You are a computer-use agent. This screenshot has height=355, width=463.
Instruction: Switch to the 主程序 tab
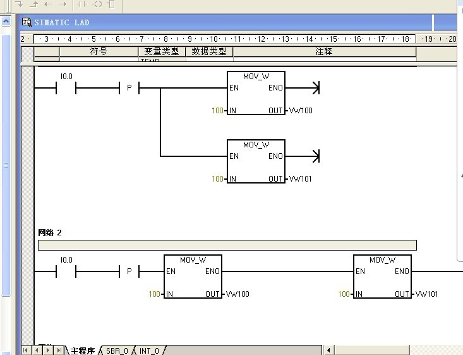click(x=82, y=350)
